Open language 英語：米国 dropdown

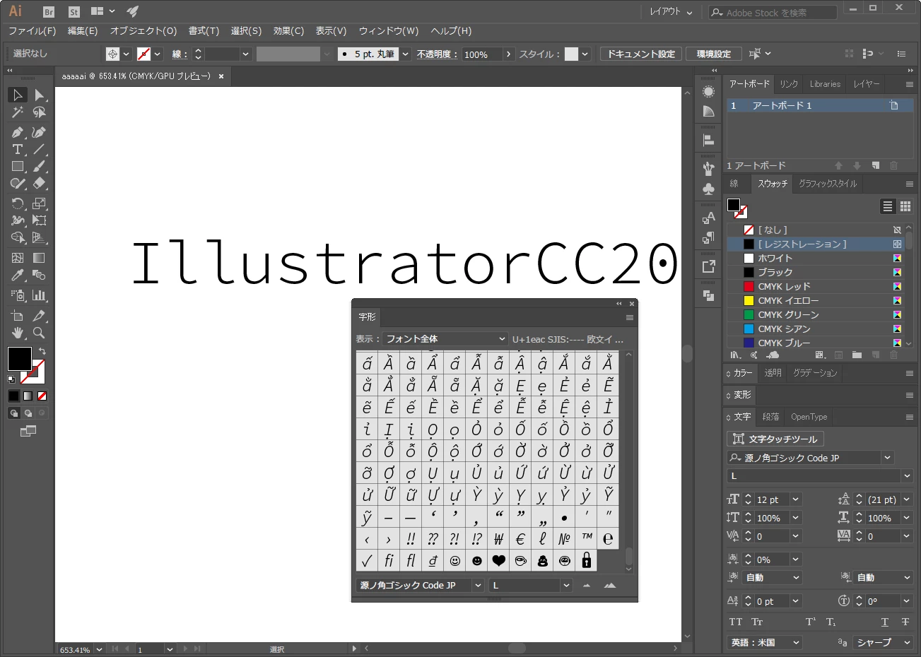[x=765, y=642]
